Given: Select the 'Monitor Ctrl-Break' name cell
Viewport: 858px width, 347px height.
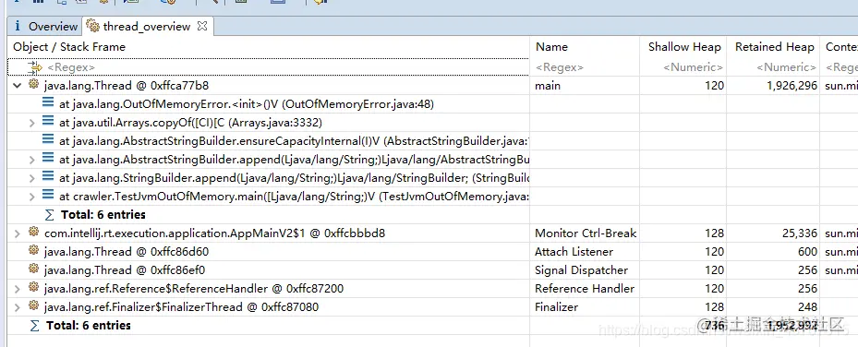Looking at the screenshot, I should [x=586, y=233].
